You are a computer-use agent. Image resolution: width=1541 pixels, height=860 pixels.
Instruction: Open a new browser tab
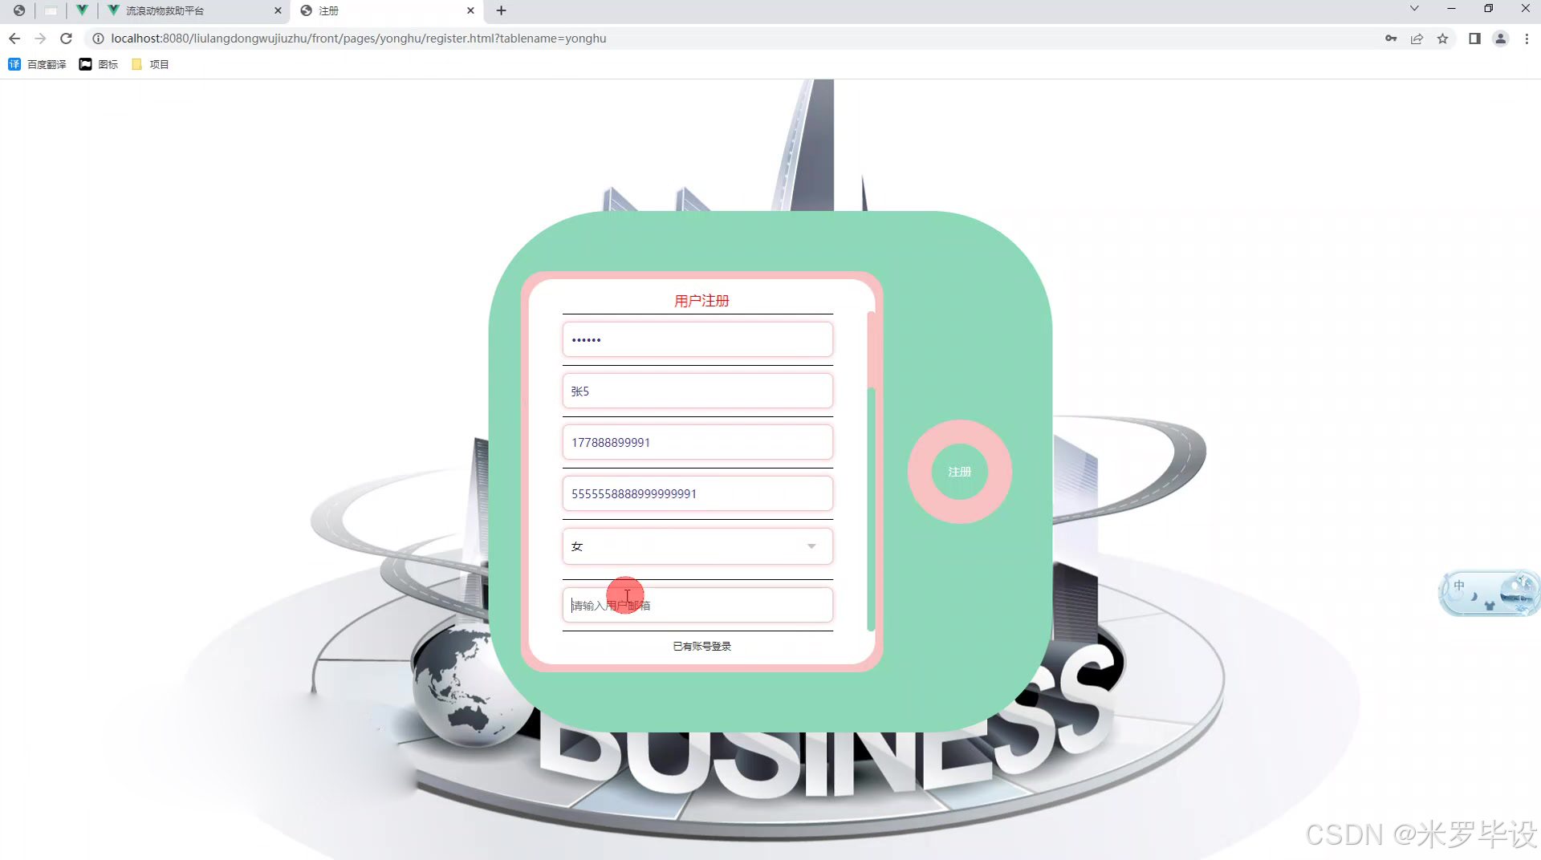tap(502, 10)
